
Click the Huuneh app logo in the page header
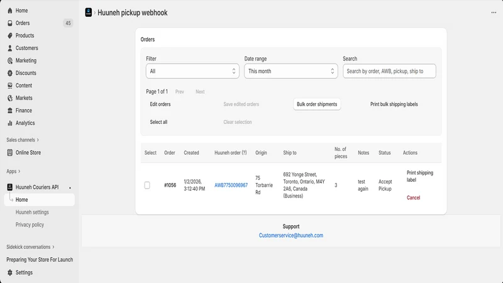pos(89,13)
